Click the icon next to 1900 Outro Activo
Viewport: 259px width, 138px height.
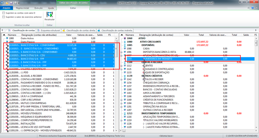pyautogui.click(x=7, y=38)
